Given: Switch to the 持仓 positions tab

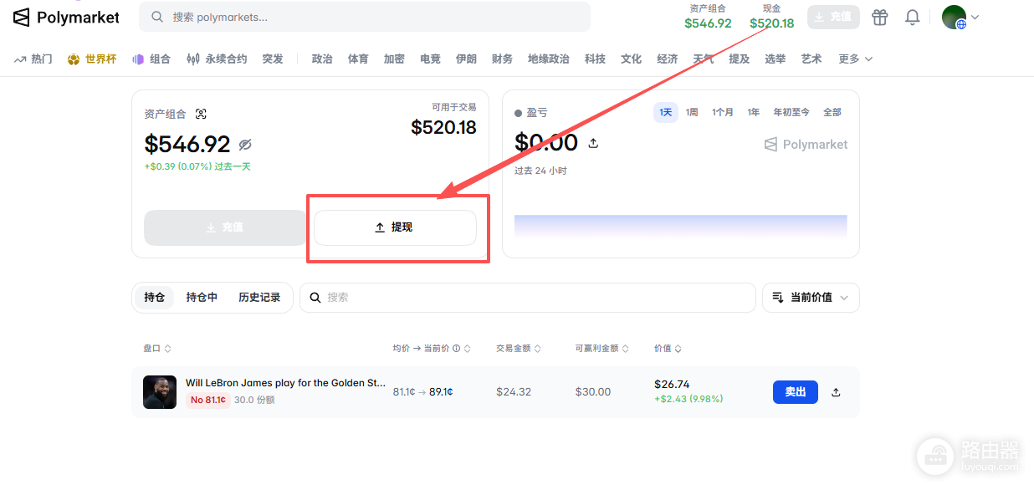Looking at the screenshot, I should pyautogui.click(x=155, y=297).
